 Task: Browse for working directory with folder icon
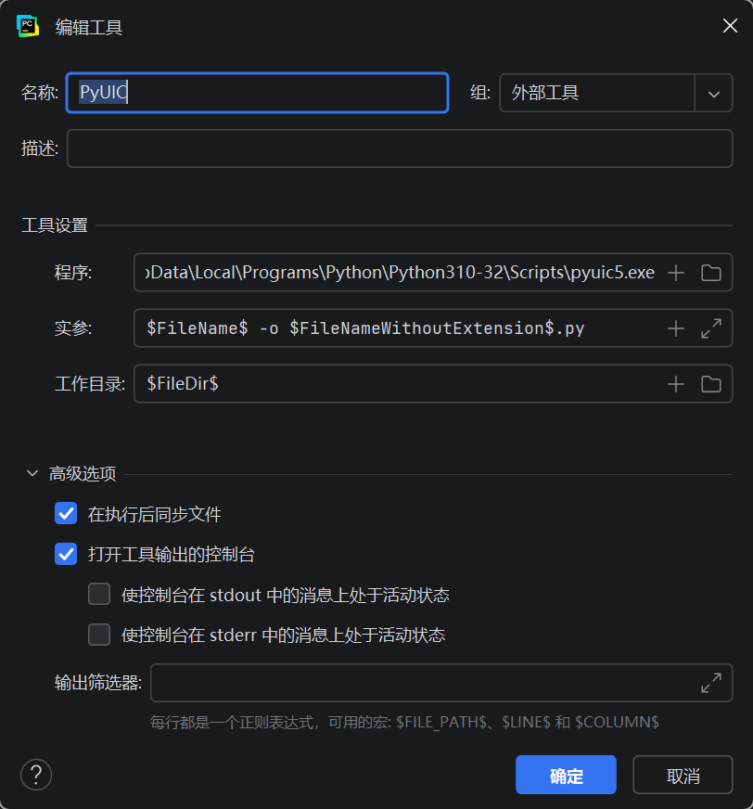710,384
